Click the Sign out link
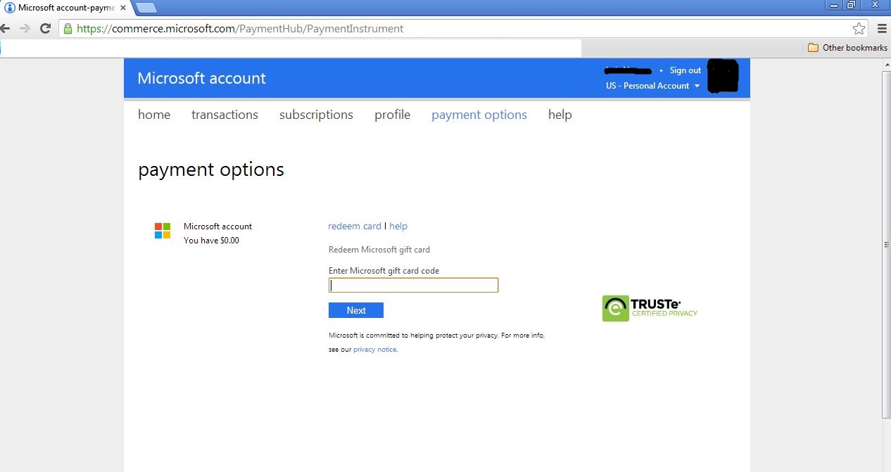The image size is (891, 472). tap(685, 70)
